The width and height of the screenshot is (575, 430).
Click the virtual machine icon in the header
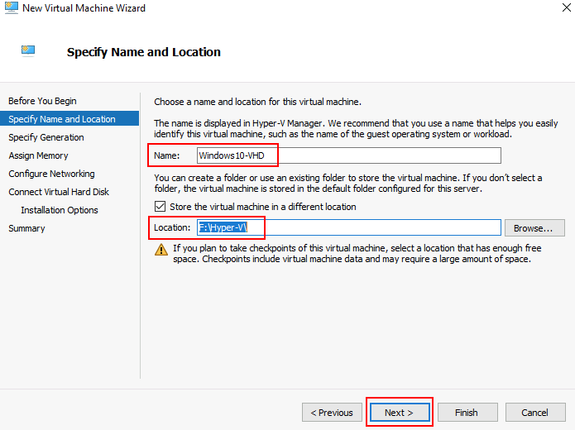[28, 51]
